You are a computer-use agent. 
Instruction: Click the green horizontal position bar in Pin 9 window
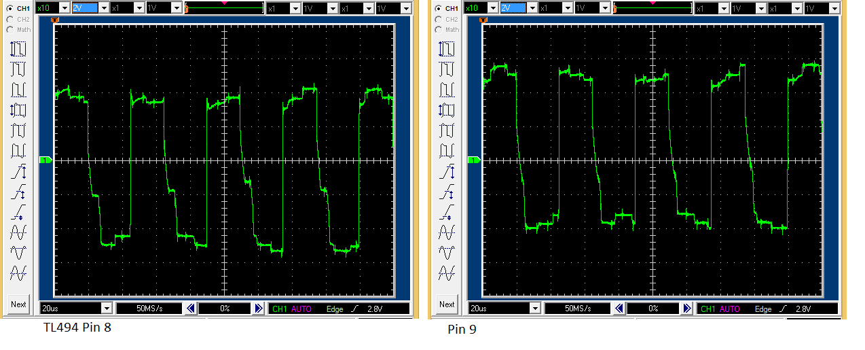click(652, 9)
